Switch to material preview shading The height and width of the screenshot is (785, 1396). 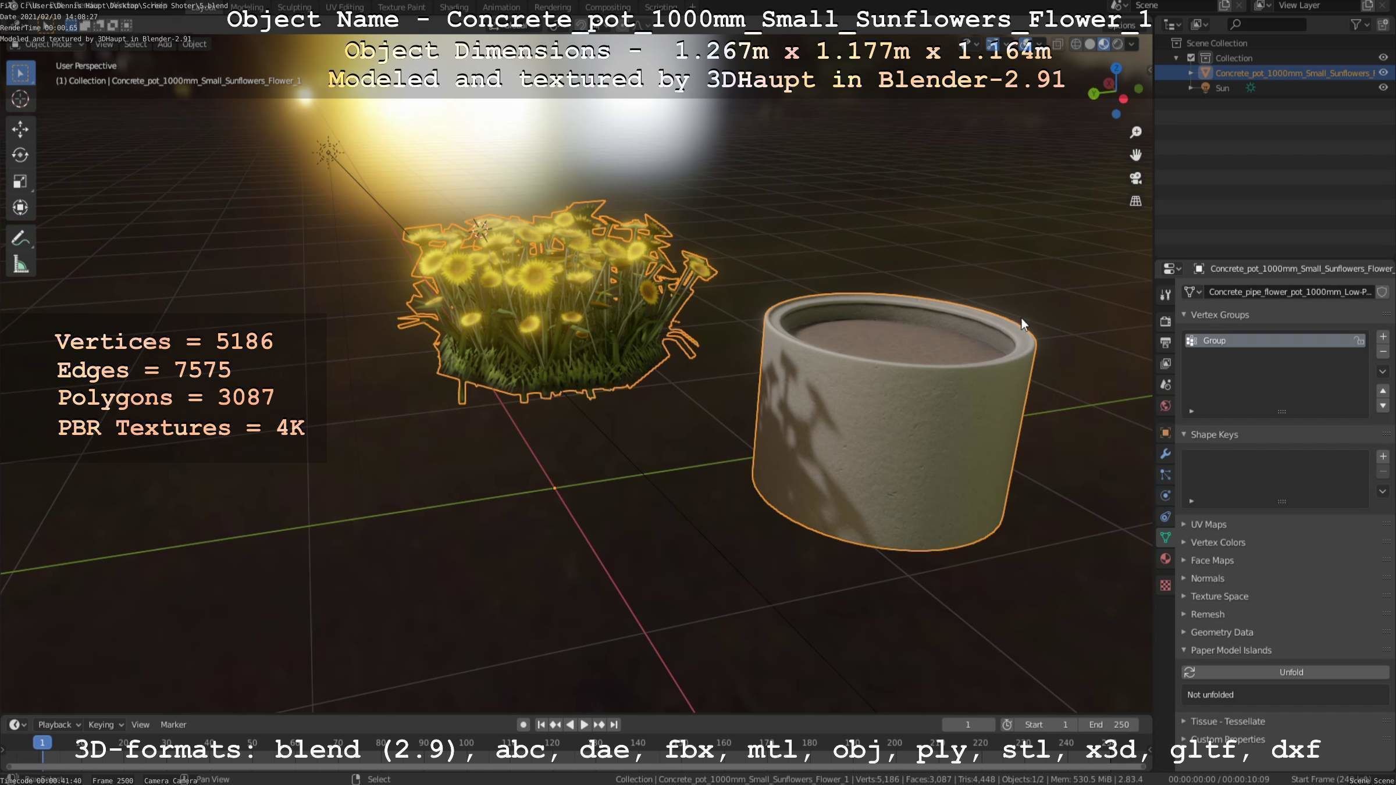coord(1103,44)
